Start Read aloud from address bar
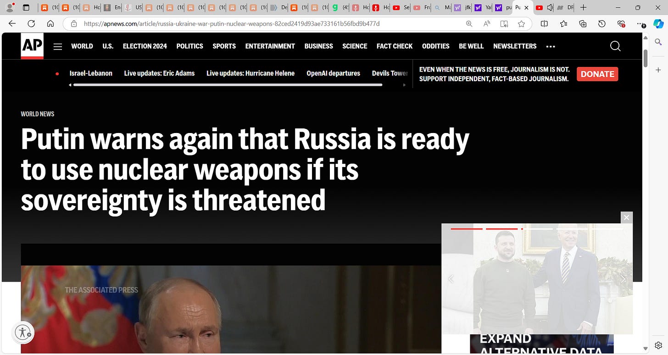668x355 pixels. (x=487, y=24)
